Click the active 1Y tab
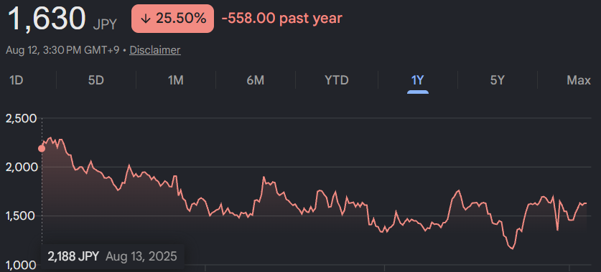The height and width of the screenshot is (272, 601). pos(417,81)
